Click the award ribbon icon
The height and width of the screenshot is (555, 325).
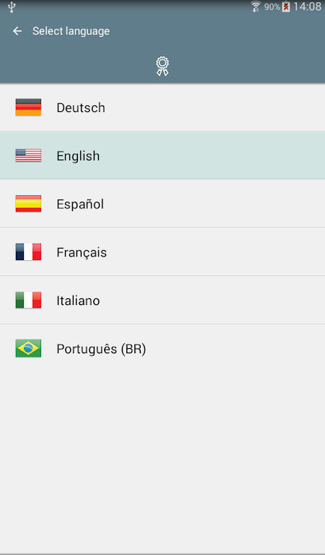tap(162, 66)
